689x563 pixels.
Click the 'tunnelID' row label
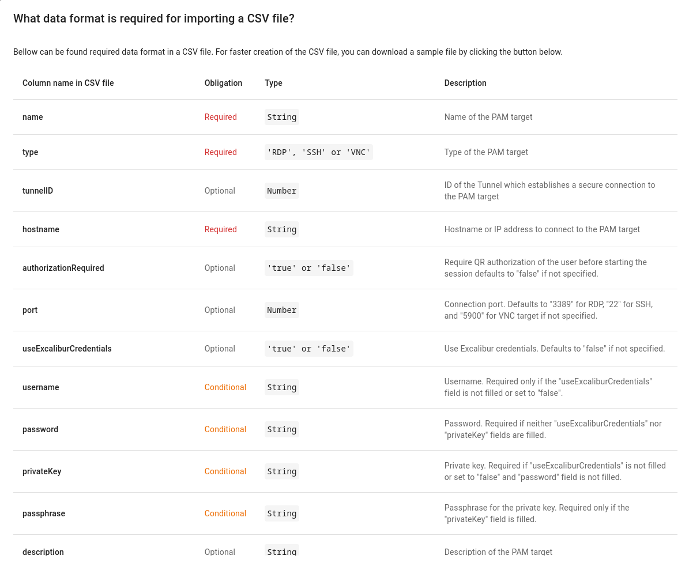pos(37,191)
